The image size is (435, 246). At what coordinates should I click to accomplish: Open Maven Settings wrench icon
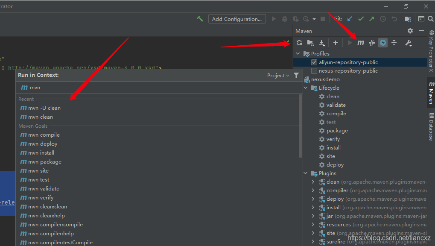click(408, 43)
